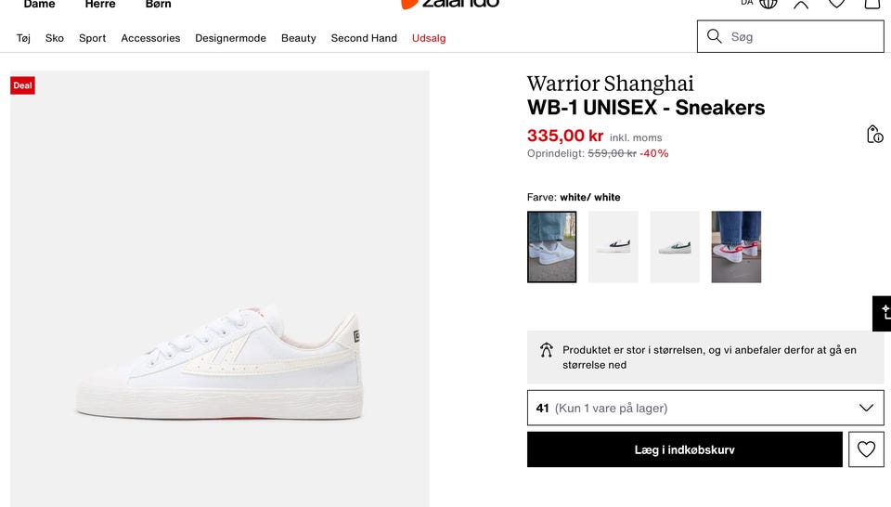Click Læg i indkøbskurv button
Viewport: 891px width, 507px height.
pyautogui.click(x=685, y=449)
